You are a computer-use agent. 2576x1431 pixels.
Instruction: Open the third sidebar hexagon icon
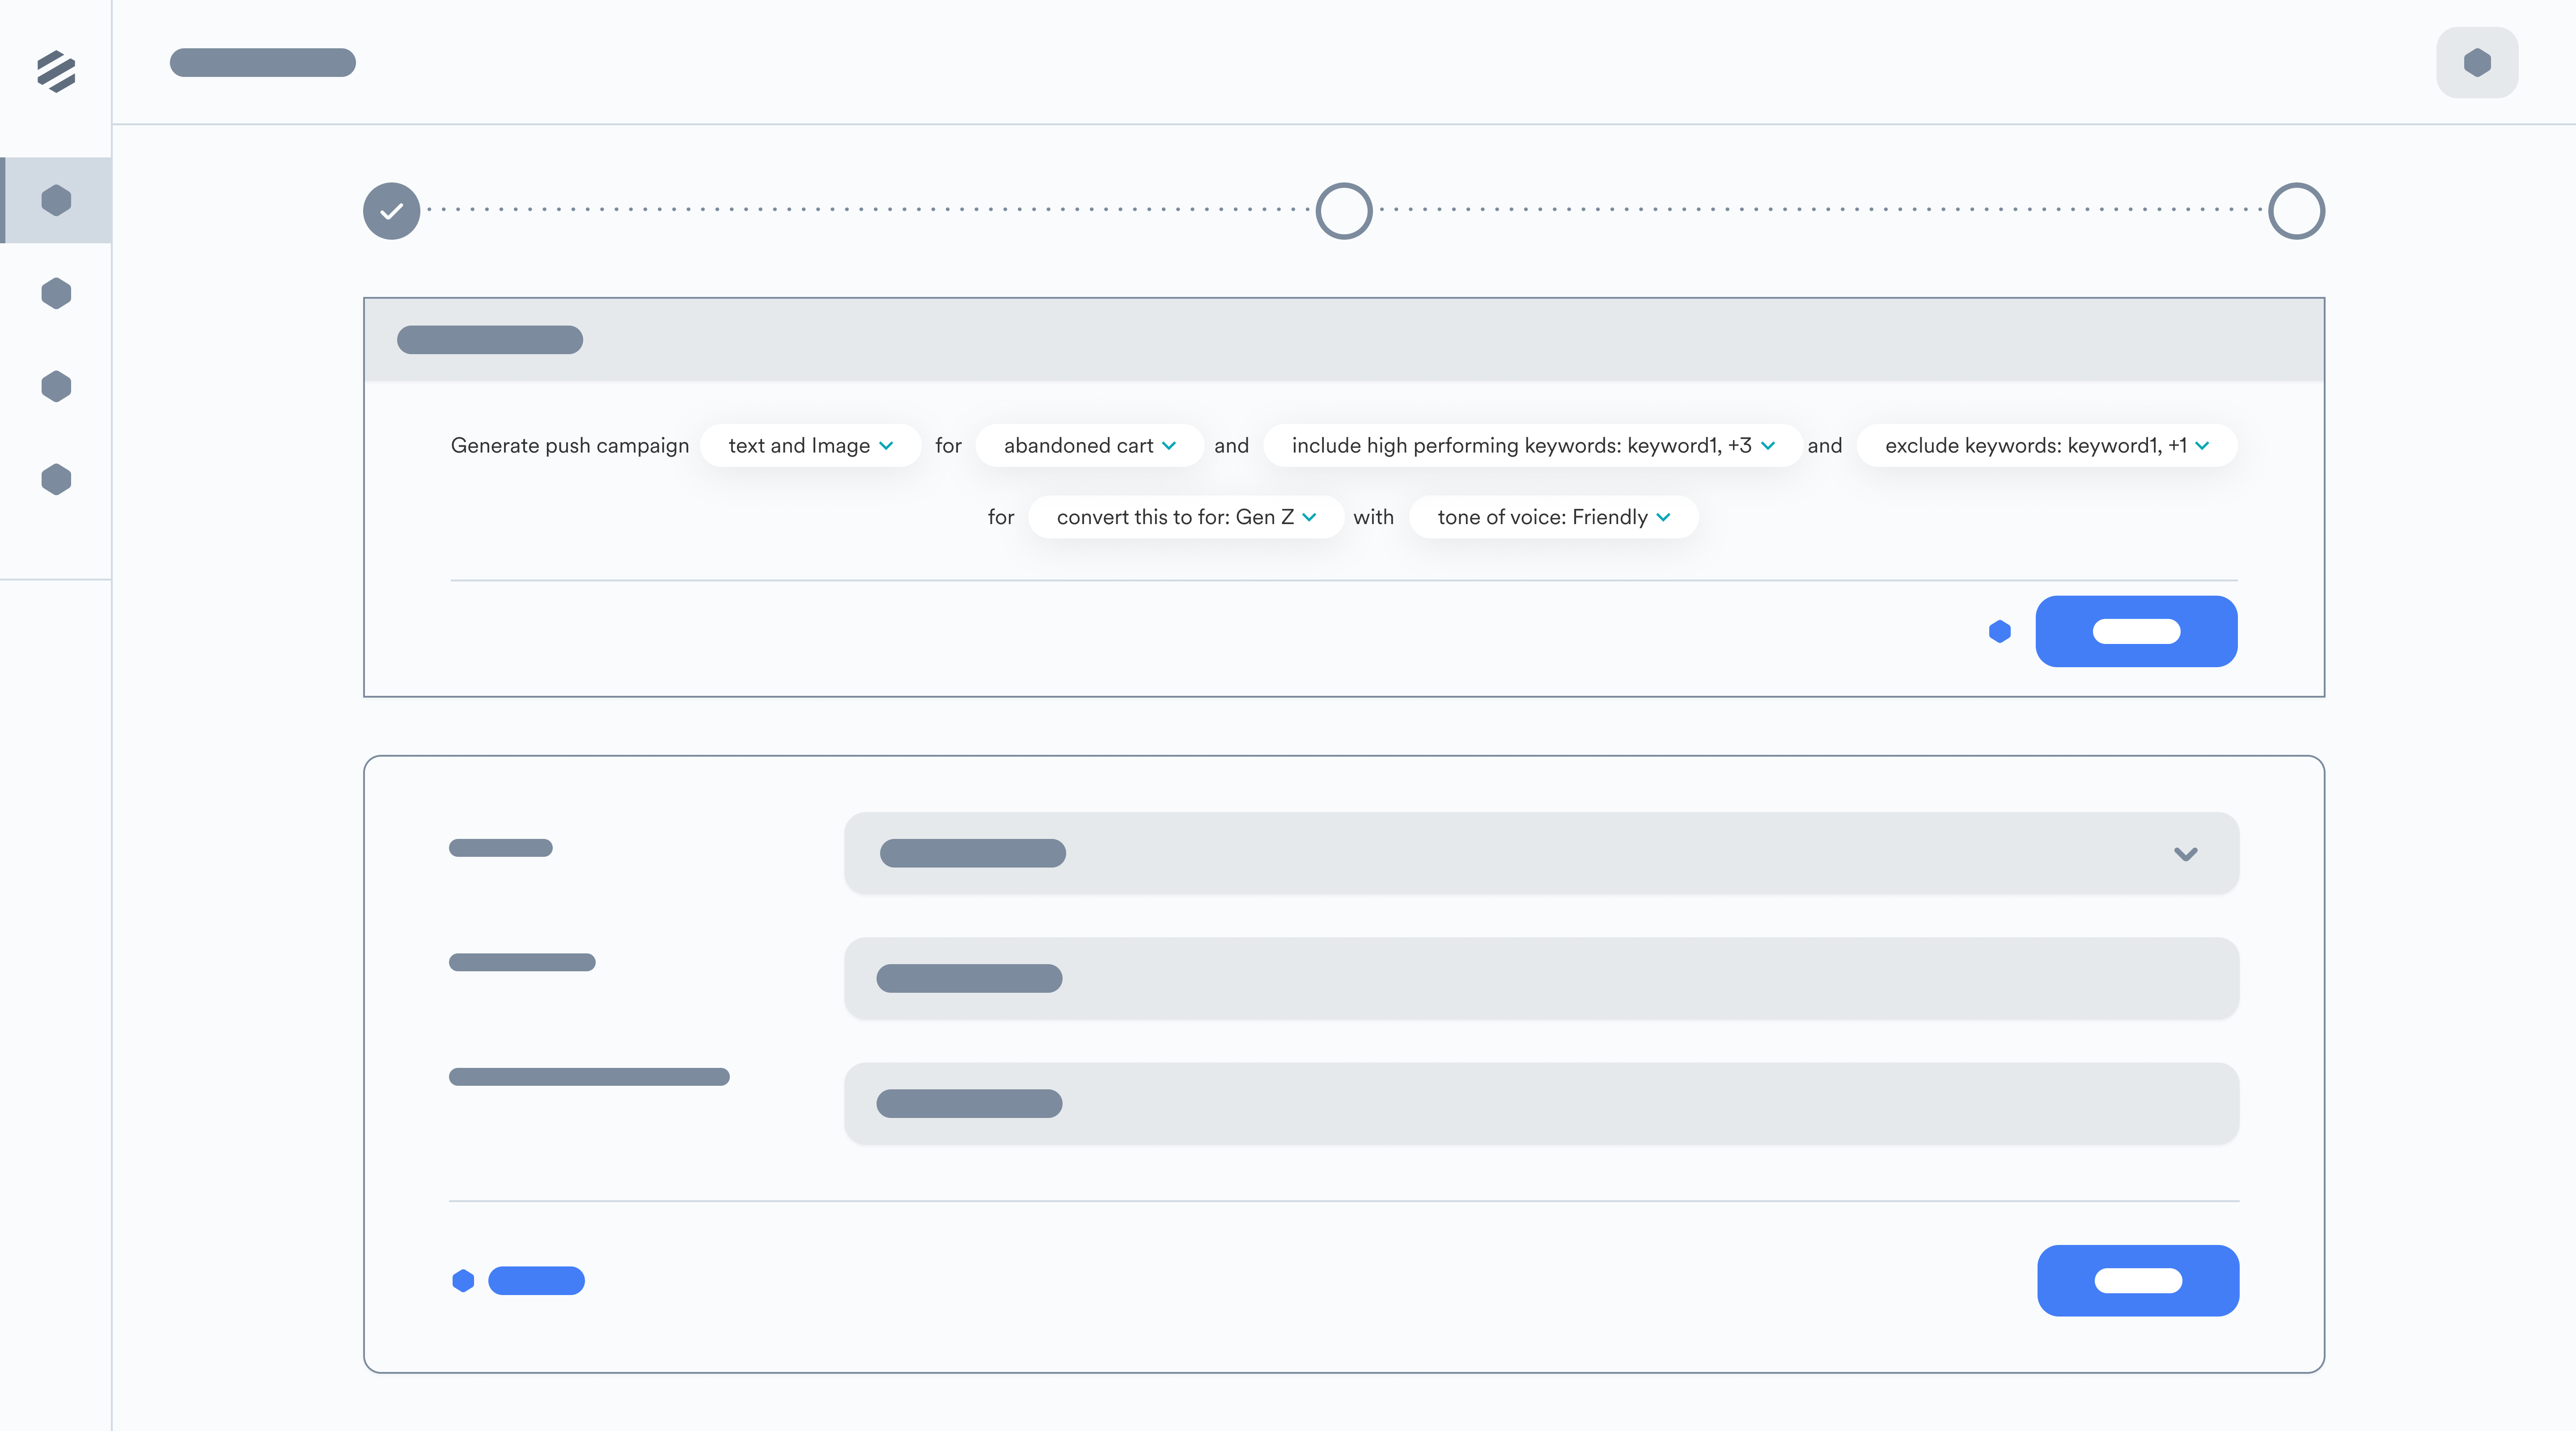click(x=56, y=386)
